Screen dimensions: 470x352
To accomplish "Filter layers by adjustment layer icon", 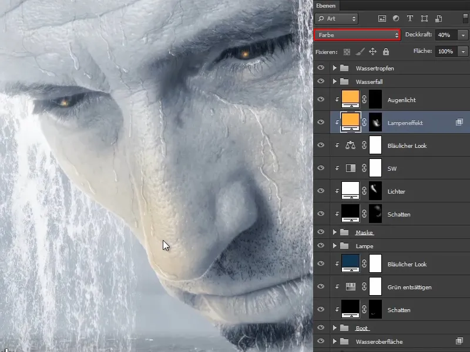I will [396, 19].
